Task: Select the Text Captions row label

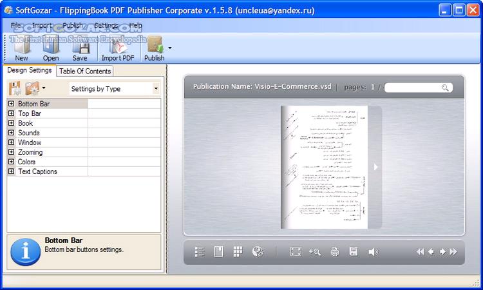Action: 37,171
